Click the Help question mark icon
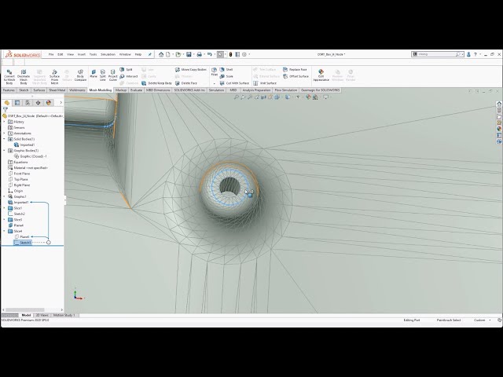 (475, 54)
